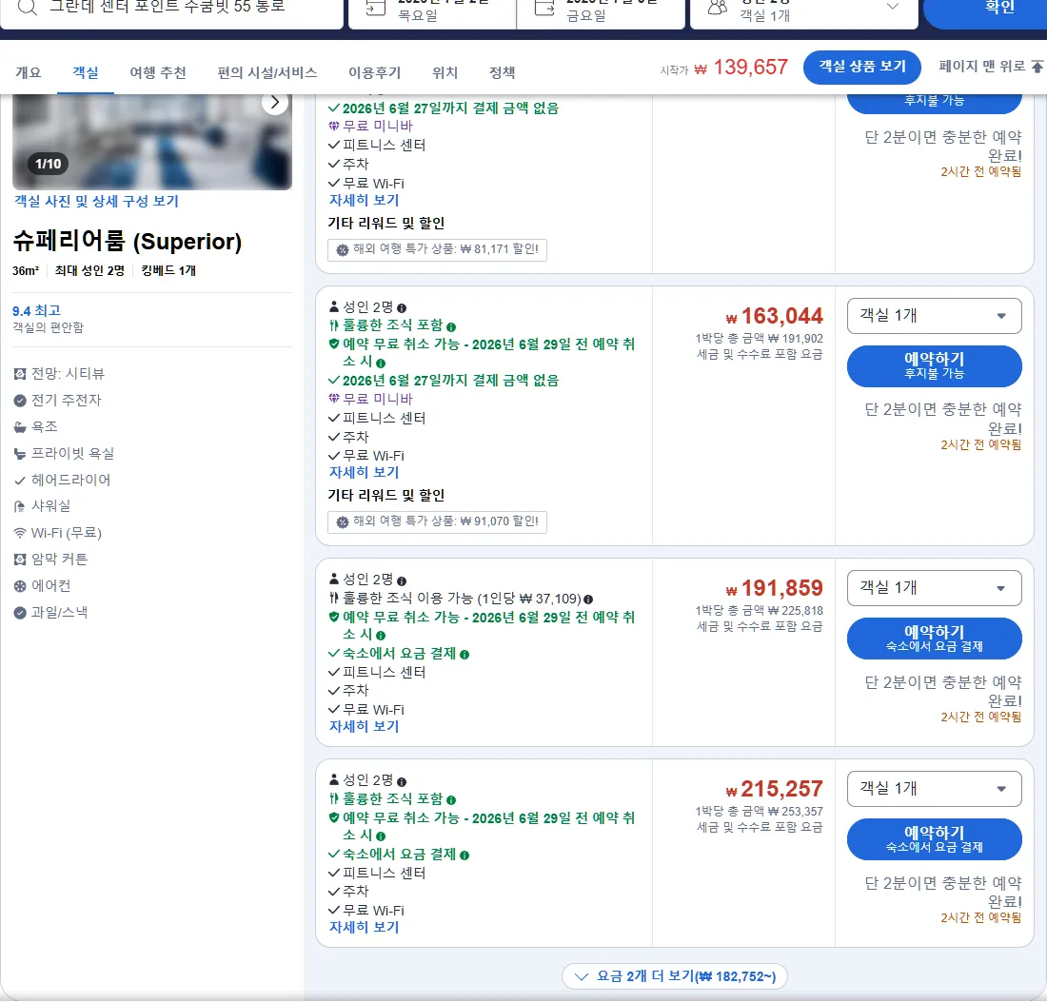The height and width of the screenshot is (1003, 1047).
Task: Switch to the 개요 tab
Action: click(28, 72)
